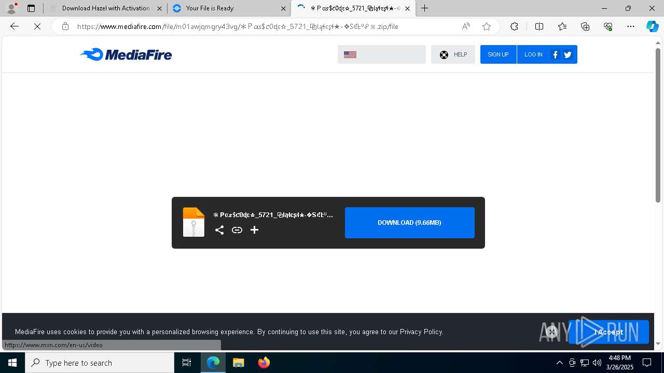Share the file via share icon
Image resolution: width=664 pixels, height=373 pixels.
point(219,230)
